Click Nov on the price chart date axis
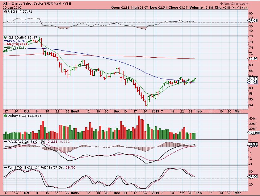The width and height of the screenshot is (260, 196). 73,111
